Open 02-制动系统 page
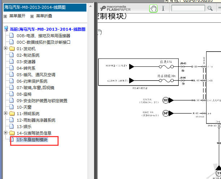The image size is (221, 179). pyautogui.click(x=28, y=55)
